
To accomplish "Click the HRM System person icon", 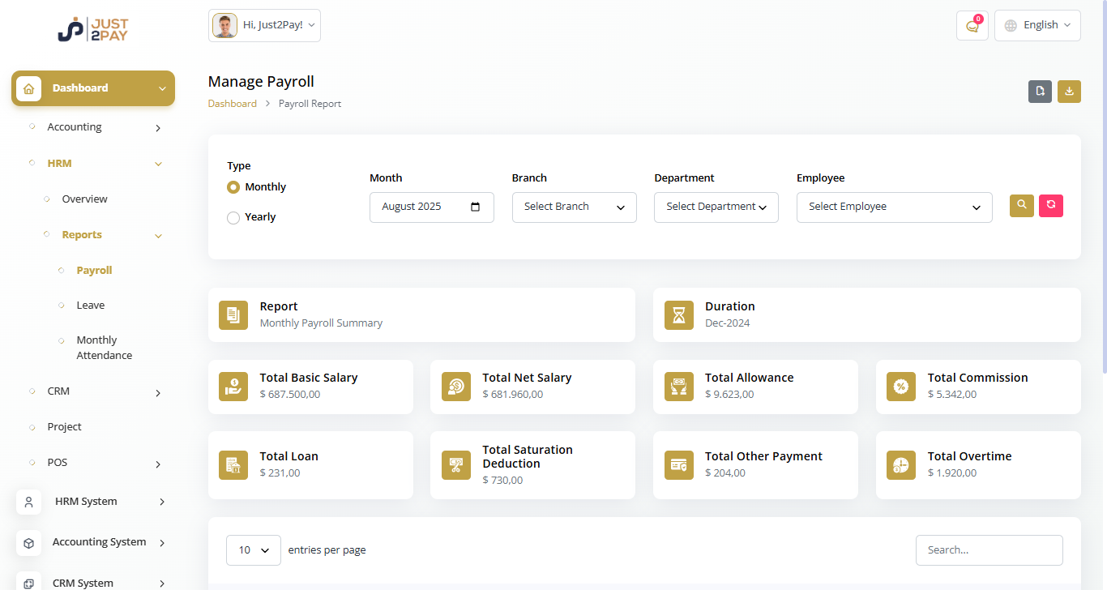I will [x=29, y=502].
